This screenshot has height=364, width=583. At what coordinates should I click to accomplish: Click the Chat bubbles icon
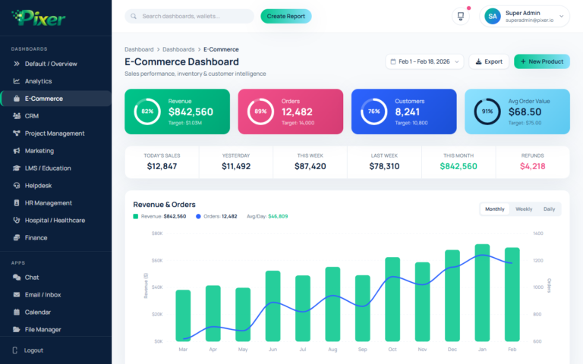17,278
